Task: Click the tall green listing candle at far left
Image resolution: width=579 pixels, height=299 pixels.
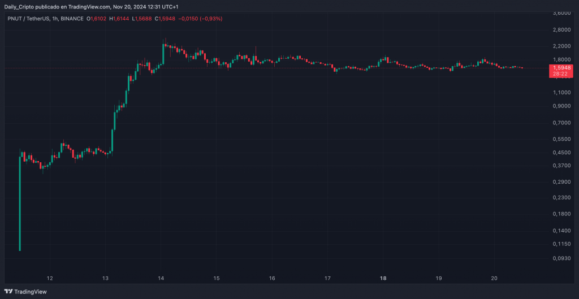Action: pyautogui.click(x=20, y=203)
